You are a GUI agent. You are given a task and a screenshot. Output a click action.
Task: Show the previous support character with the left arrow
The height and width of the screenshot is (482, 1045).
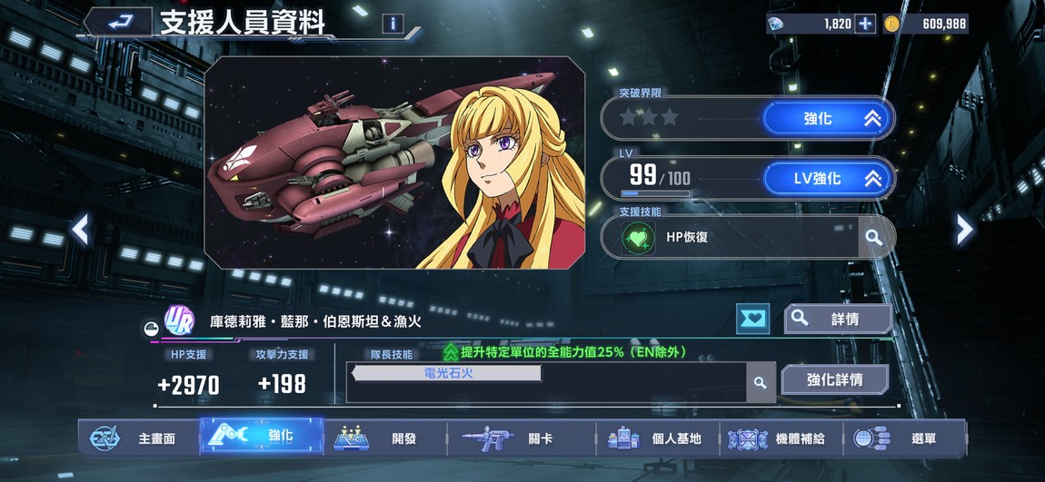[x=80, y=230]
